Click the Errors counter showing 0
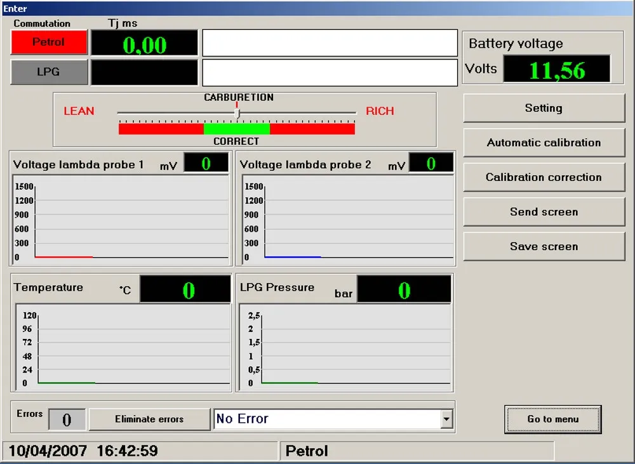635x464 pixels. pos(67,419)
